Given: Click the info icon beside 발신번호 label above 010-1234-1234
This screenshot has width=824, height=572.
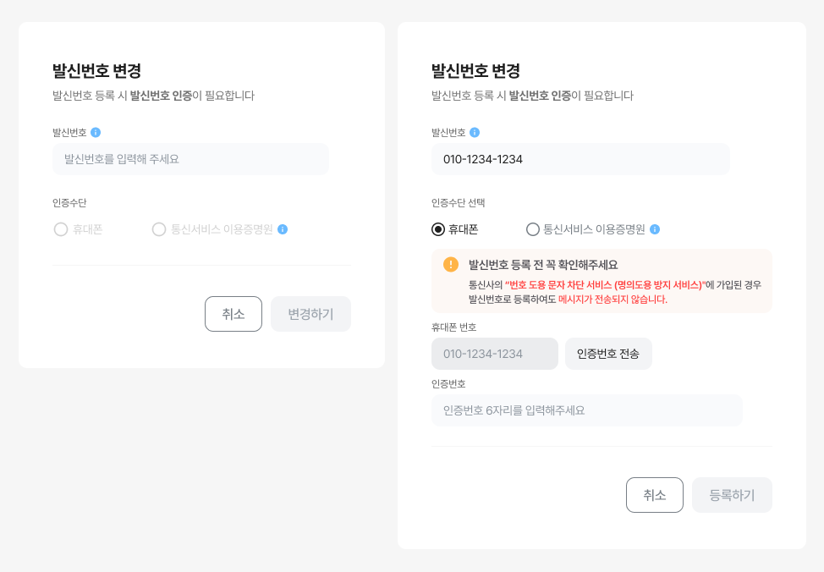Looking at the screenshot, I should click(x=475, y=133).
